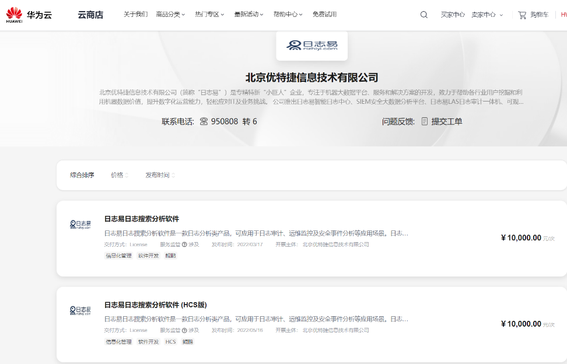Viewport: 567px width, 364px height.
Task: Open the 日志易日志搜索分析软件 (HCS版) title
Action: (156, 305)
